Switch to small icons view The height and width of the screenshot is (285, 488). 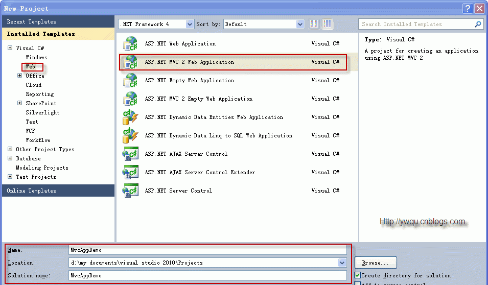(314, 24)
